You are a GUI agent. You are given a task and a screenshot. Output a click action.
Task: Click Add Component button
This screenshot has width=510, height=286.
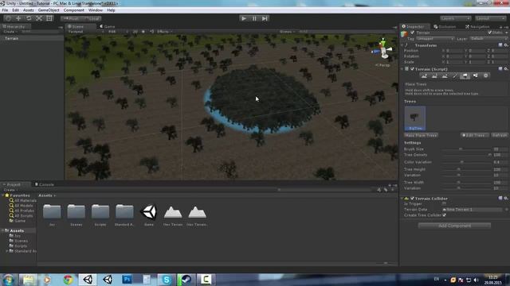click(454, 226)
